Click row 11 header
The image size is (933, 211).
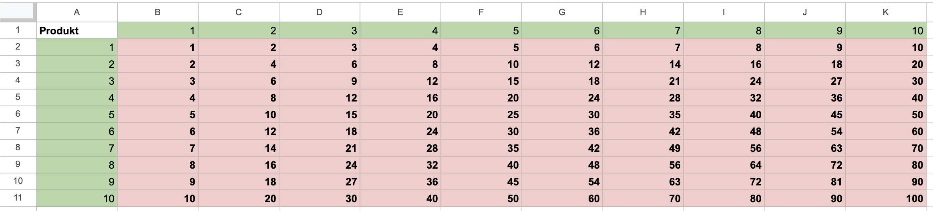18,198
